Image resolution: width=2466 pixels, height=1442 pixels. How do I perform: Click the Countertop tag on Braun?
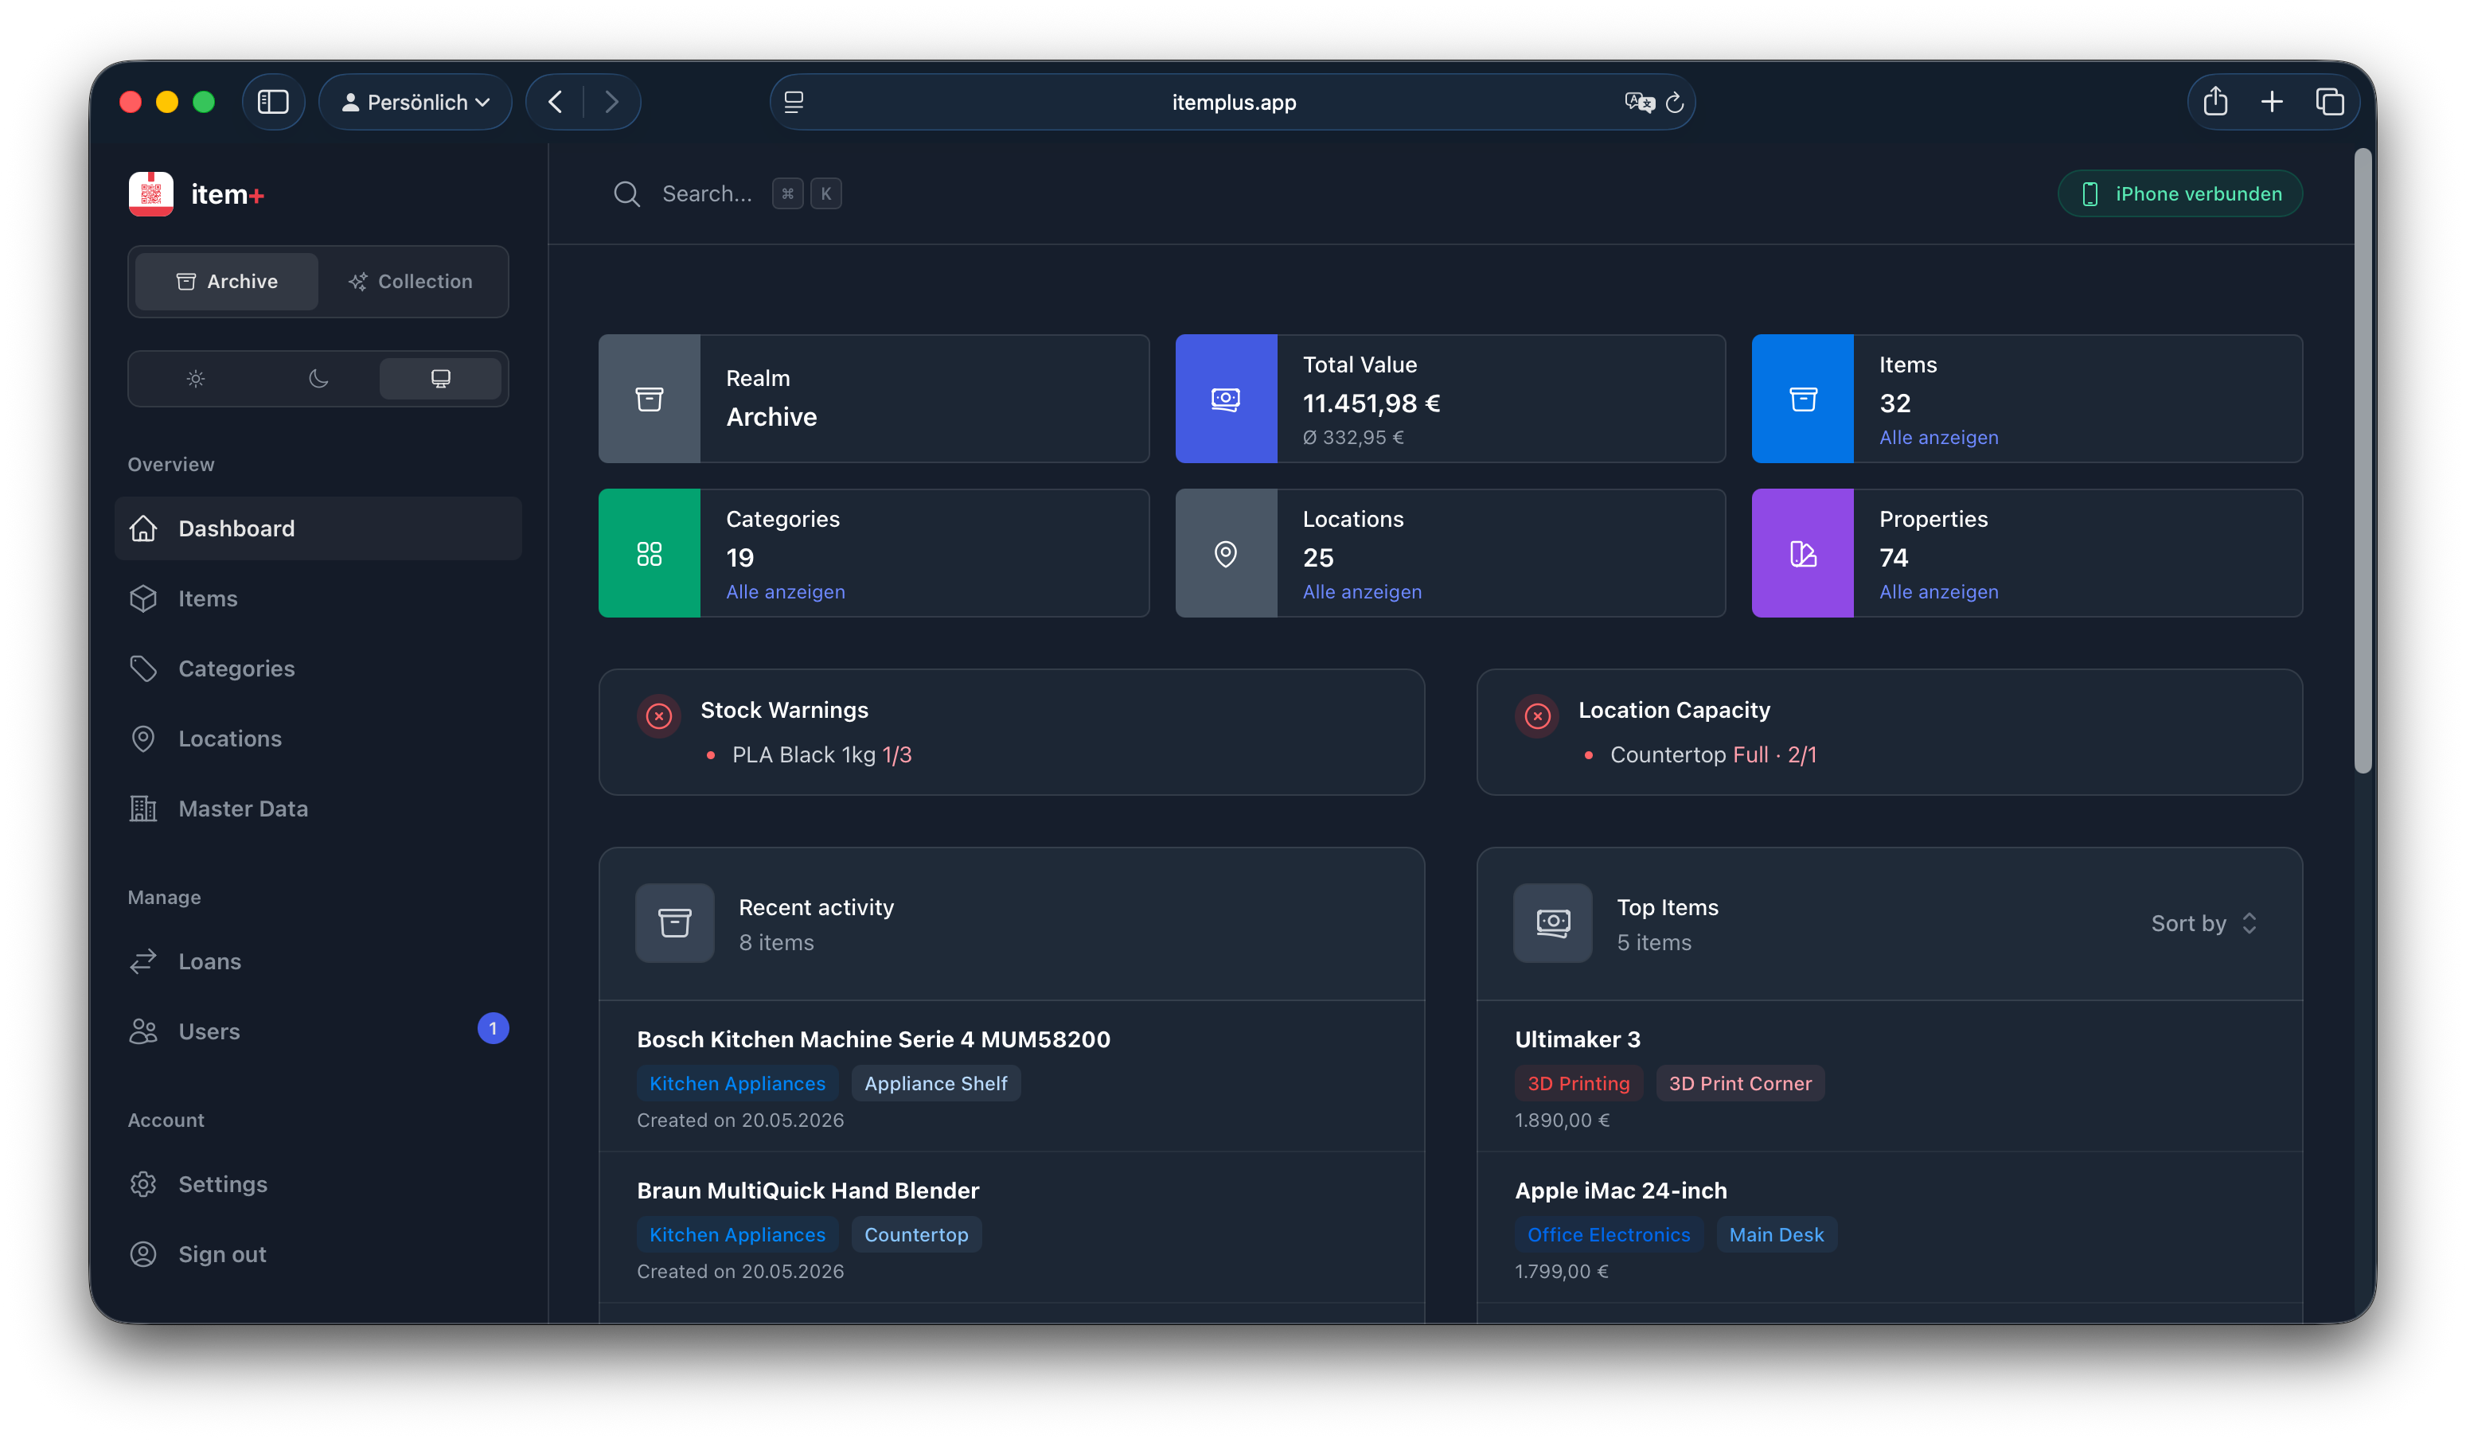[916, 1234]
